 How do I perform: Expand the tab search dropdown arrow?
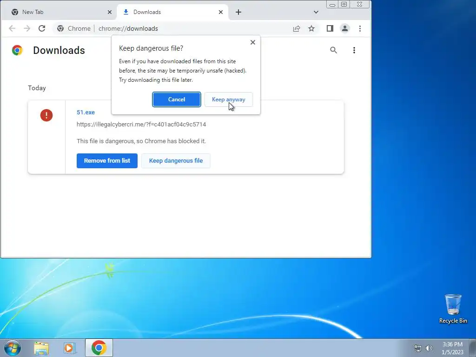point(316,12)
